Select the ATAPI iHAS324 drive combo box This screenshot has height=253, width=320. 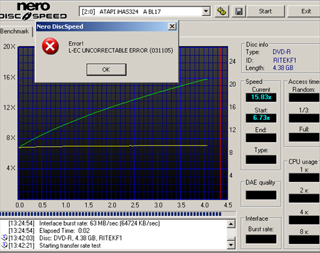click(145, 12)
